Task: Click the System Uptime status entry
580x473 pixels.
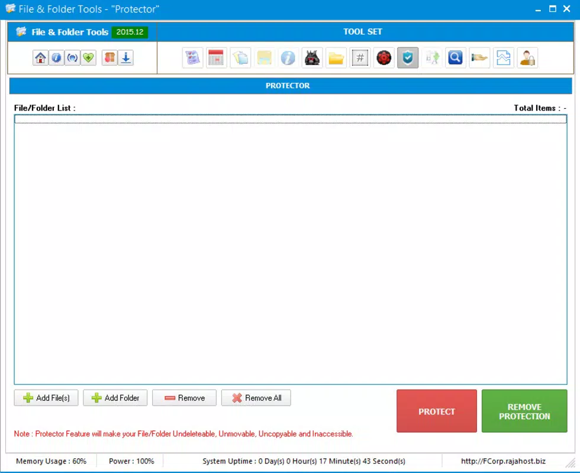Action: click(304, 461)
